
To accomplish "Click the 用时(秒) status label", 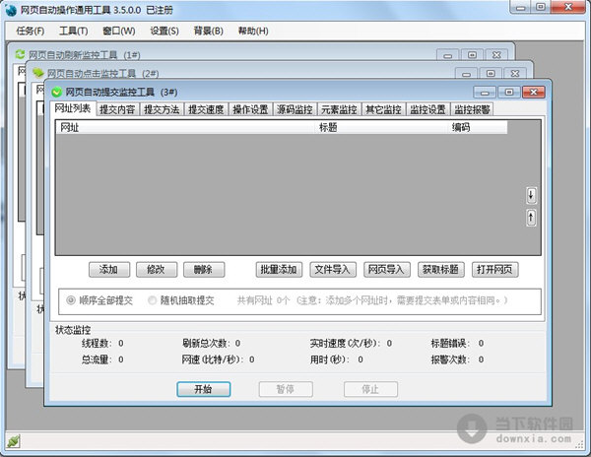I will [329, 359].
